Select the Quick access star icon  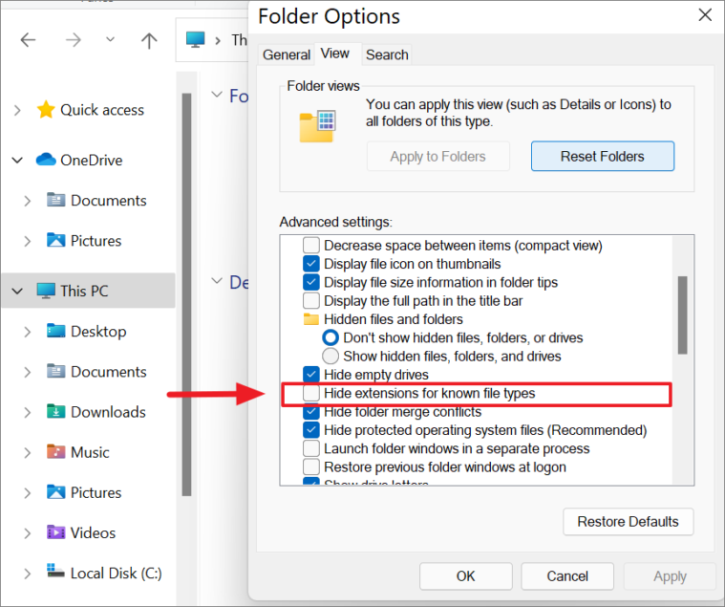tap(46, 110)
